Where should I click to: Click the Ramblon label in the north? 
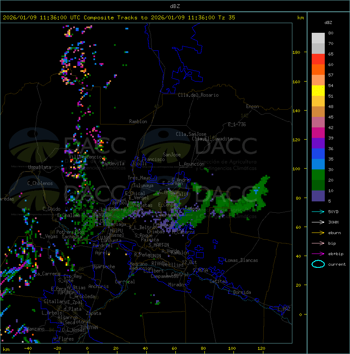tap(138, 122)
